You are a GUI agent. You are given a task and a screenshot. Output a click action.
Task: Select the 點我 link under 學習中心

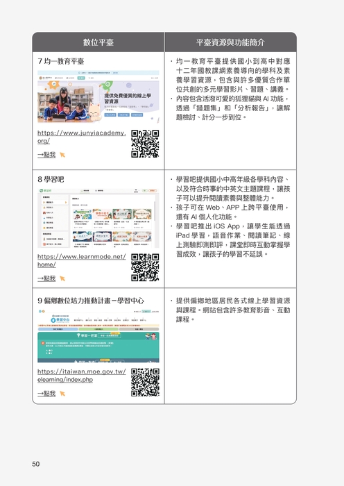46,394
